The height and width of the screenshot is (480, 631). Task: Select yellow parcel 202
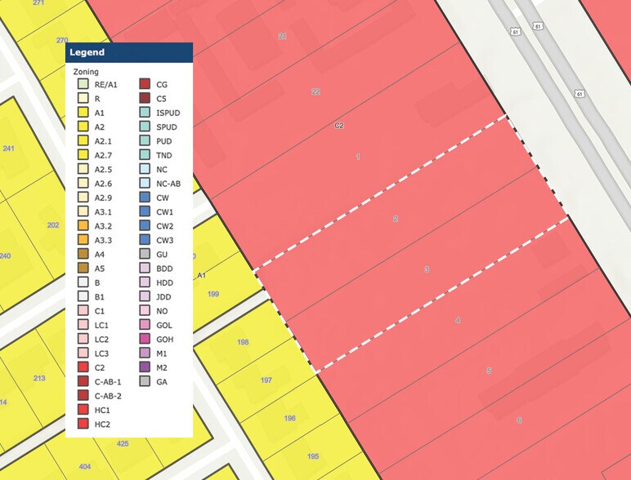pyautogui.click(x=53, y=225)
